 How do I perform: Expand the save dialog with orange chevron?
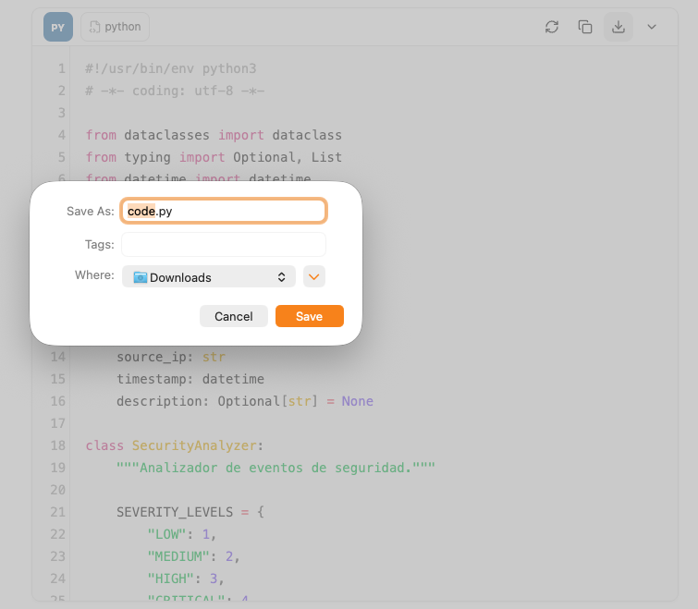(x=314, y=276)
